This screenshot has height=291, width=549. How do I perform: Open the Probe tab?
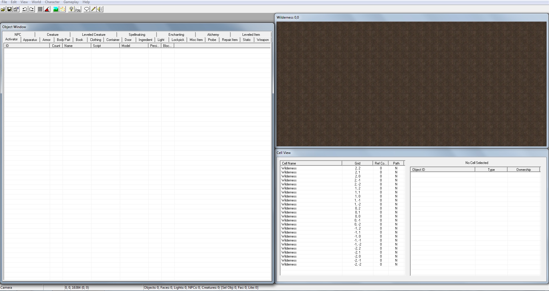212,40
